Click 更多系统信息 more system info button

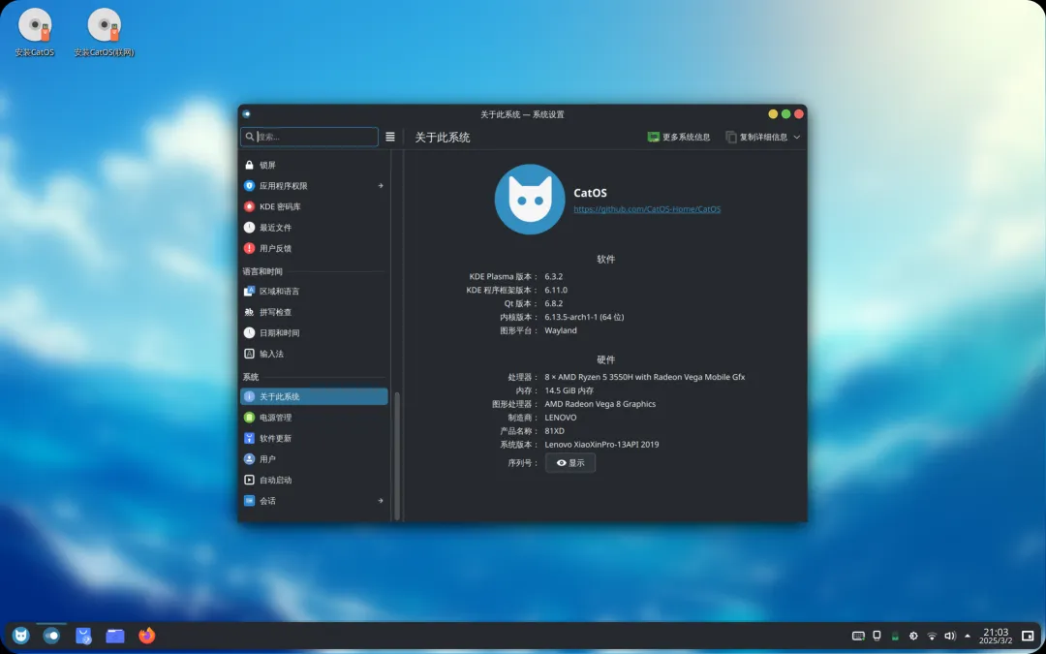[x=679, y=137]
